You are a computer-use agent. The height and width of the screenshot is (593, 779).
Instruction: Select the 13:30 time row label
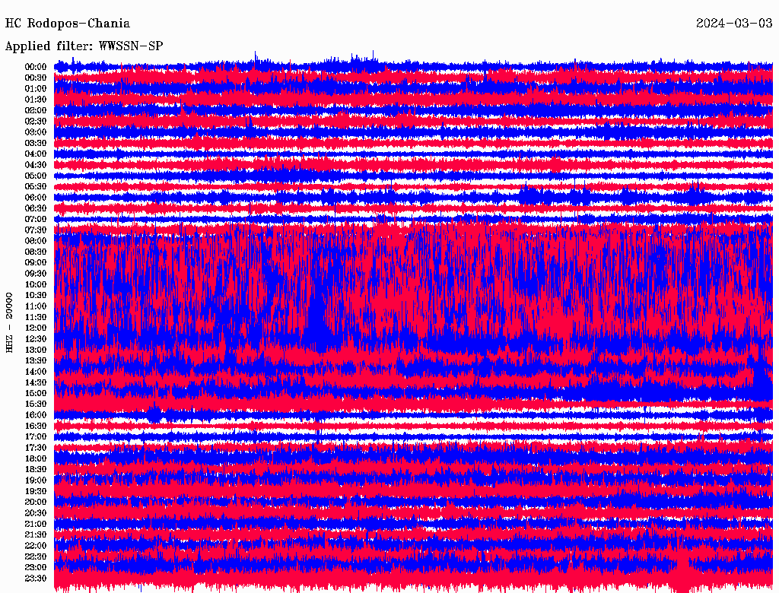[x=36, y=360]
